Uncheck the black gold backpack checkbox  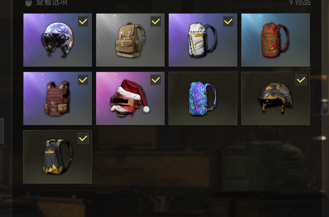(83, 138)
